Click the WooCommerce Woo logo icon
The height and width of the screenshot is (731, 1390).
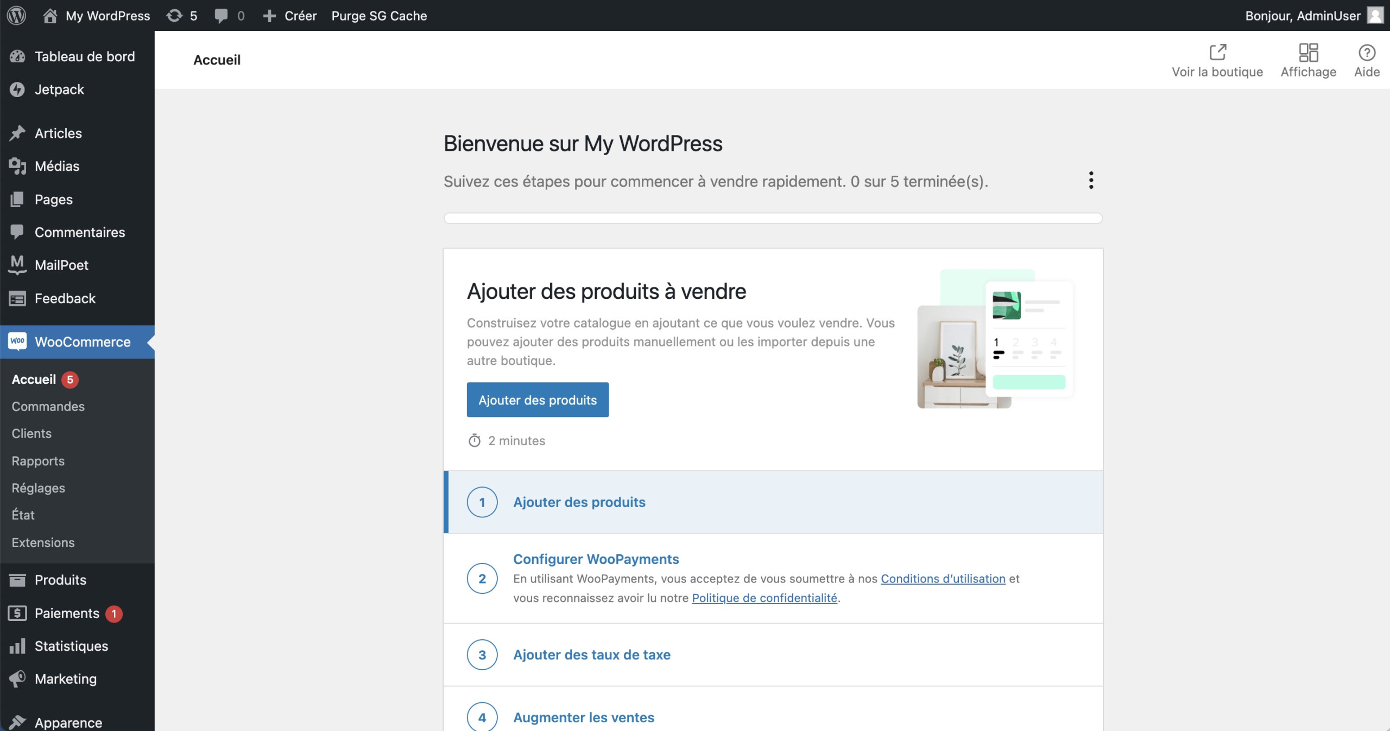pos(17,341)
